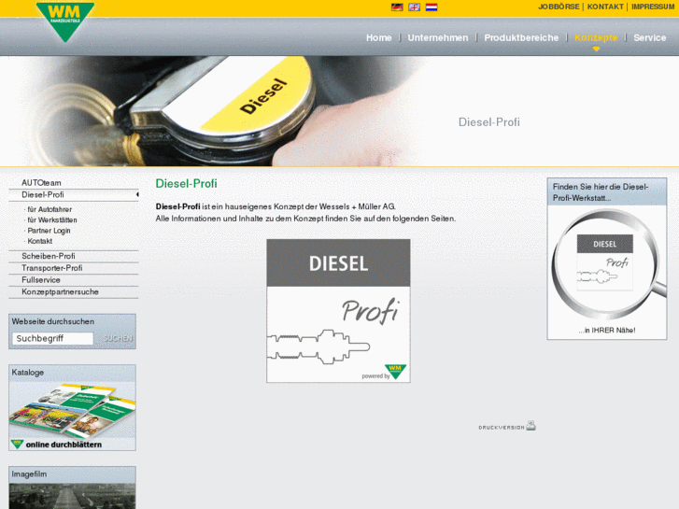
Task: Open the Kataloge brochure thumbnail
Action: tap(72, 410)
